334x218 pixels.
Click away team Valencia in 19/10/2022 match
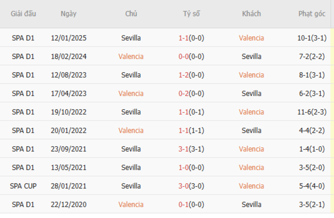[x=251, y=112]
